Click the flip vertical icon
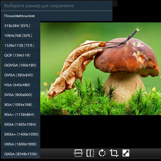The width and height of the screenshot is (161, 161). [78, 153]
